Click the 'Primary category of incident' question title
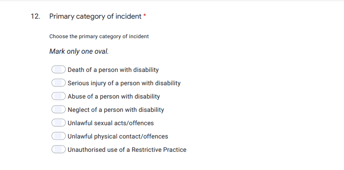Screen dimensions: 344x170 pos(95,16)
